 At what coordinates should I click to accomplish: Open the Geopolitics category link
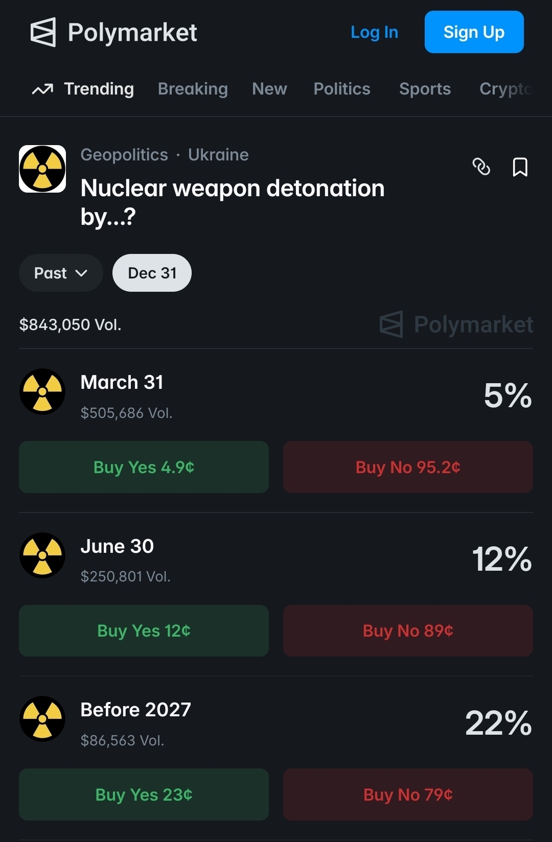[124, 155]
